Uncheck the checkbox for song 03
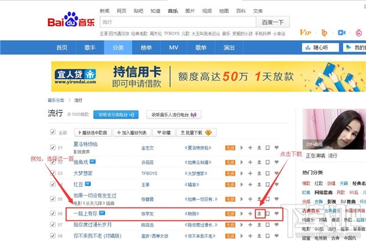The width and height of the screenshot is (366, 241). (52, 173)
